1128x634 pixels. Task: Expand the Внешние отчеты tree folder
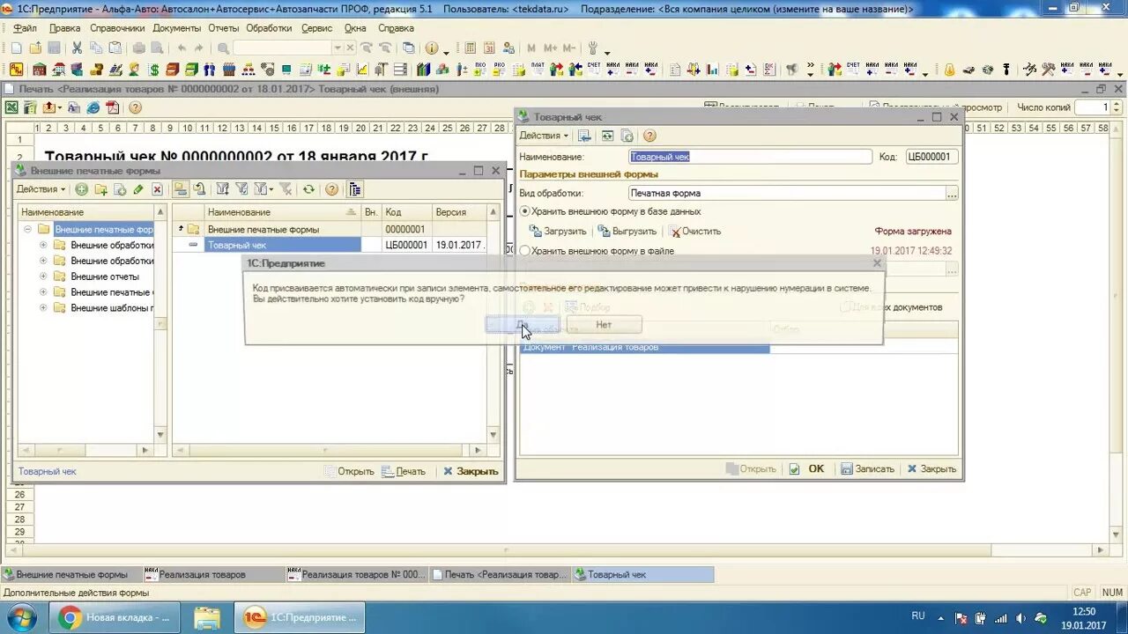pyautogui.click(x=43, y=276)
